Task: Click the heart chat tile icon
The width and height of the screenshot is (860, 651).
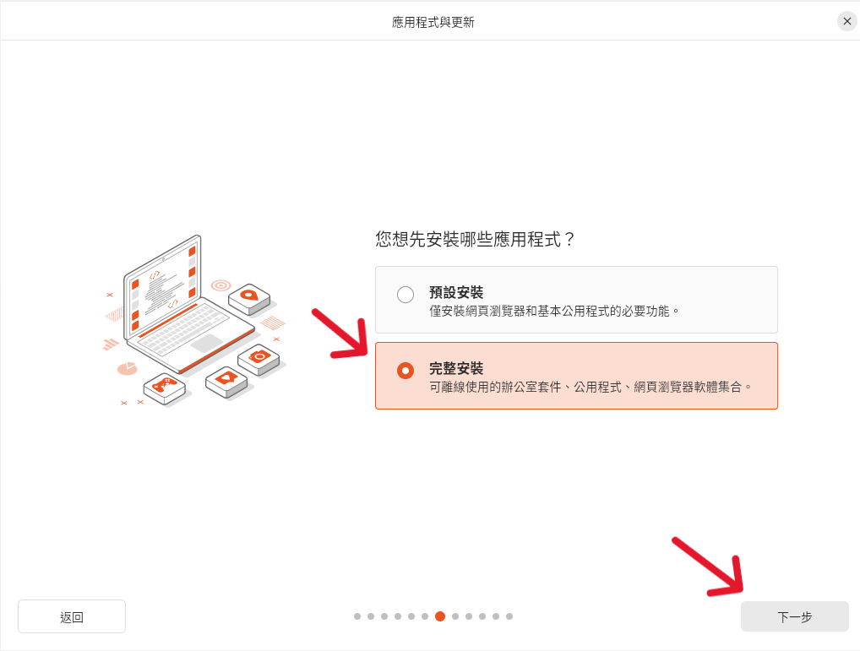Action: (226, 381)
